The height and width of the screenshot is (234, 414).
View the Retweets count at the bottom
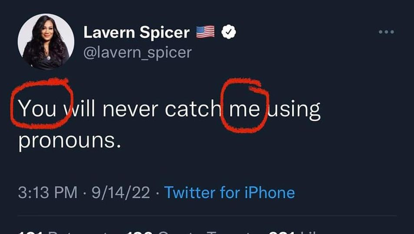click(x=65, y=232)
